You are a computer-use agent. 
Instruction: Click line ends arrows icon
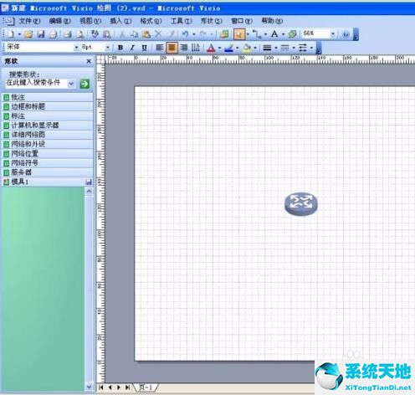303,48
